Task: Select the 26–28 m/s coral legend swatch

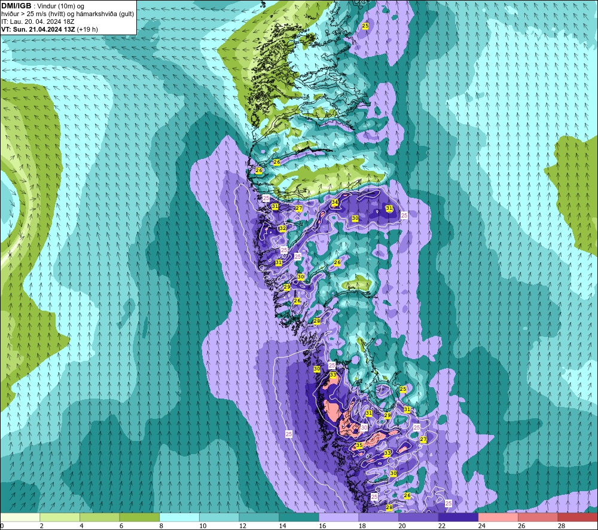Action: click(538, 517)
